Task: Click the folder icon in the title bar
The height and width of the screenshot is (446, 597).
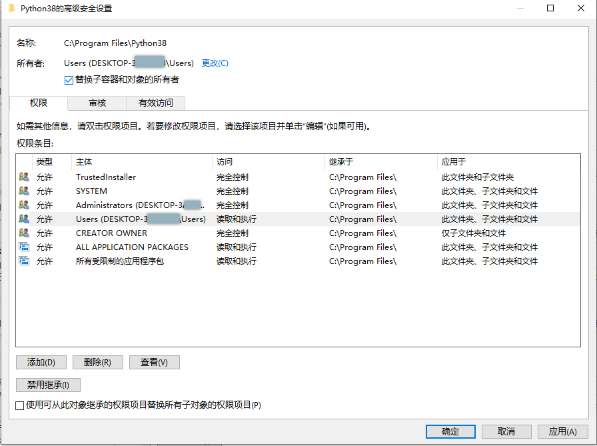Action: [x=11, y=9]
